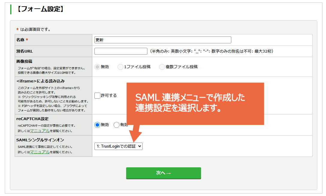Select 複数ファイル投稿 radio button
The height and width of the screenshot is (196, 326).
click(162, 67)
